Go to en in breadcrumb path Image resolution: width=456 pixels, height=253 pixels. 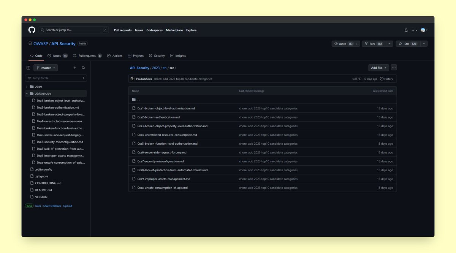(x=165, y=68)
